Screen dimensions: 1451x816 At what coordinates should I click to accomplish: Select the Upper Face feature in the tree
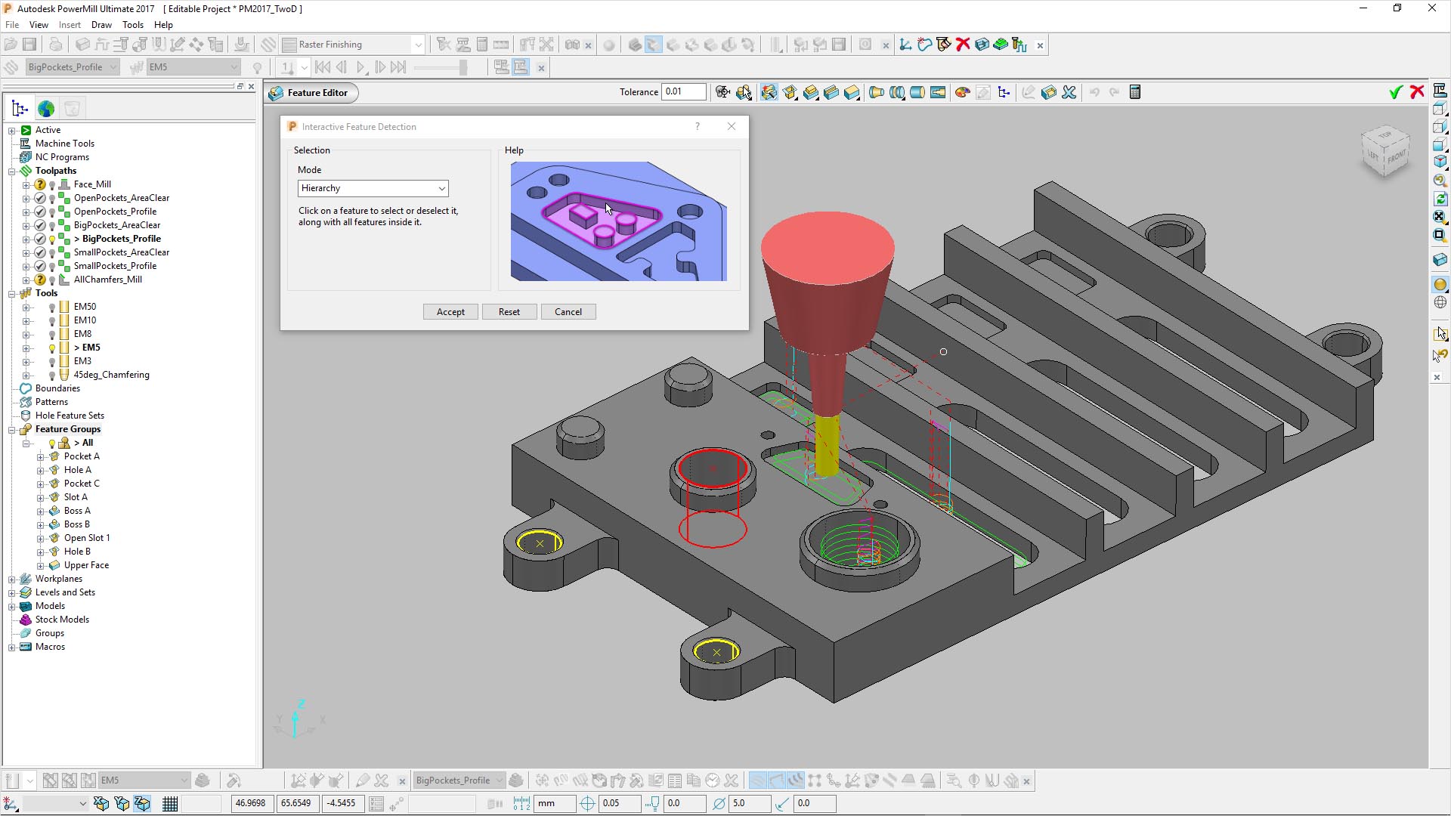pos(86,566)
